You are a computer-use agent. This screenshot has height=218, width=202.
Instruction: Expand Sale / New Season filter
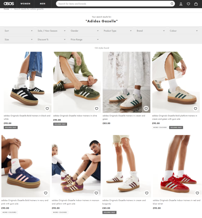pyautogui.click(x=52, y=31)
